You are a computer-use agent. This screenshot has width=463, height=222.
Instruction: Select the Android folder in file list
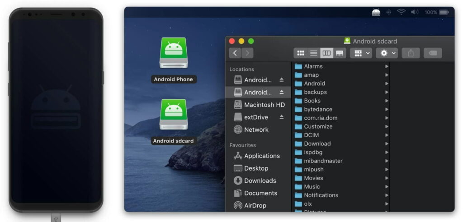click(x=341, y=83)
